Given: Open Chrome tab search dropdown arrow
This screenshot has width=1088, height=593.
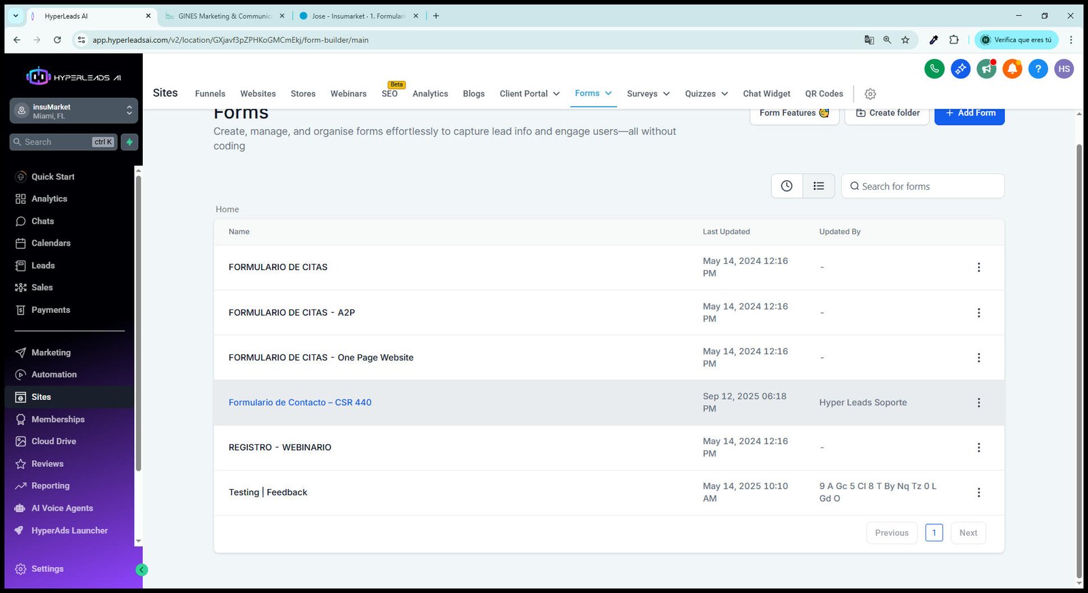Looking at the screenshot, I should click(x=15, y=16).
